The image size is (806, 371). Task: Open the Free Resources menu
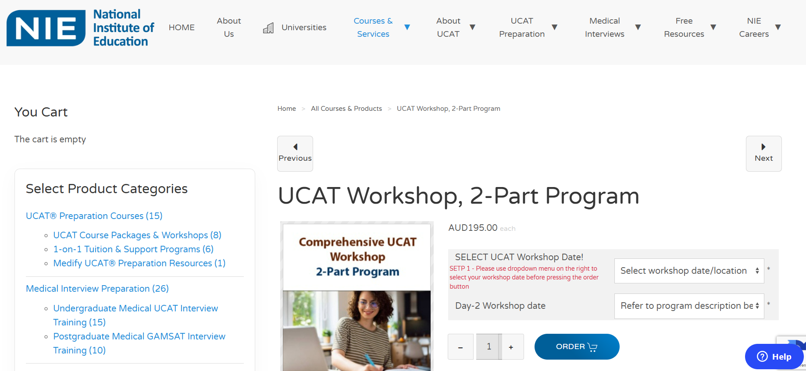[x=684, y=27]
